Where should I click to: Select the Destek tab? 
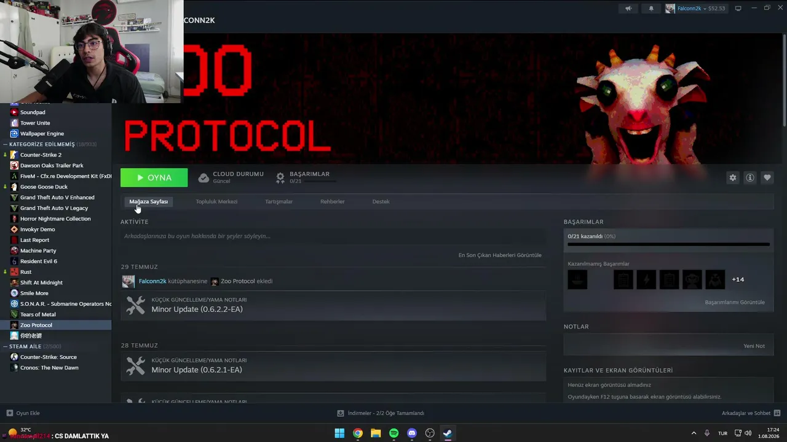381,201
